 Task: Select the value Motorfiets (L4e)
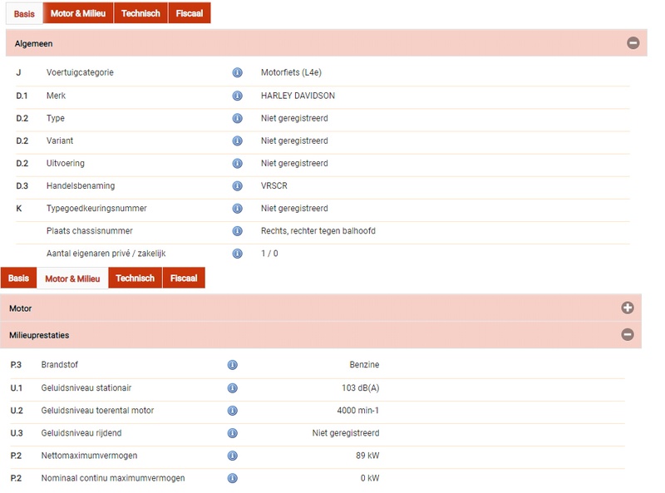coord(291,72)
